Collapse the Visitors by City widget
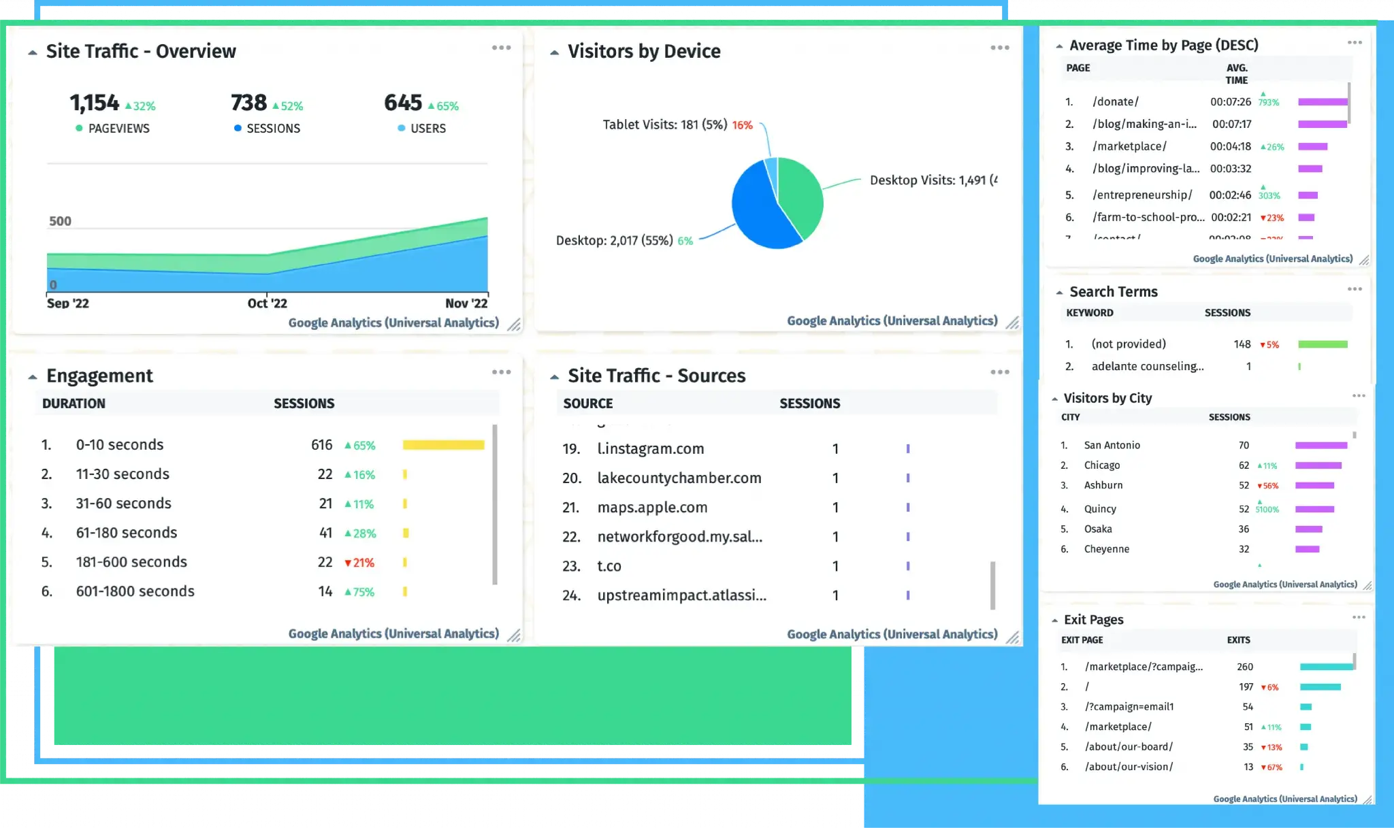 [1054, 399]
